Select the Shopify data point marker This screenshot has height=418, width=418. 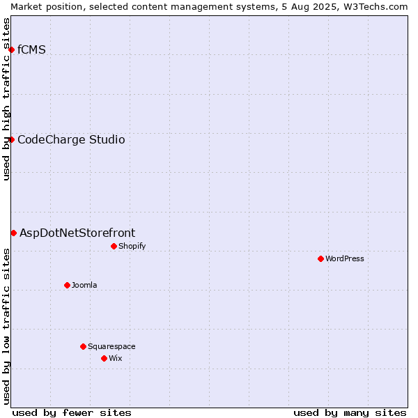(114, 247)
